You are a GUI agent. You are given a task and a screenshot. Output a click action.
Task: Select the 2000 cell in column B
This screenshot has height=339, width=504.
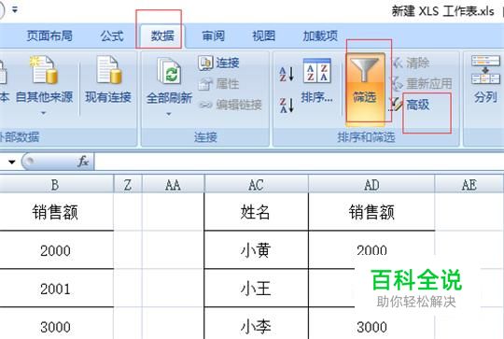click(55, 250)
